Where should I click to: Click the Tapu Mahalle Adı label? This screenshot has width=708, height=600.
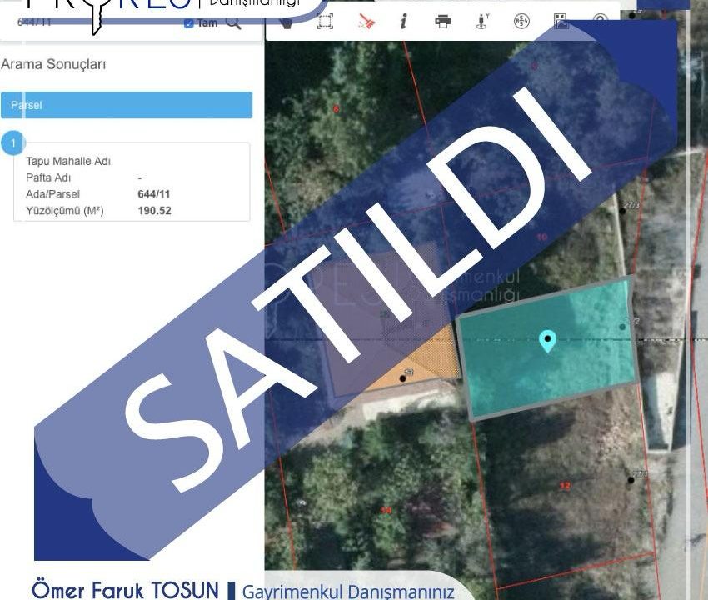coord(68,162)
